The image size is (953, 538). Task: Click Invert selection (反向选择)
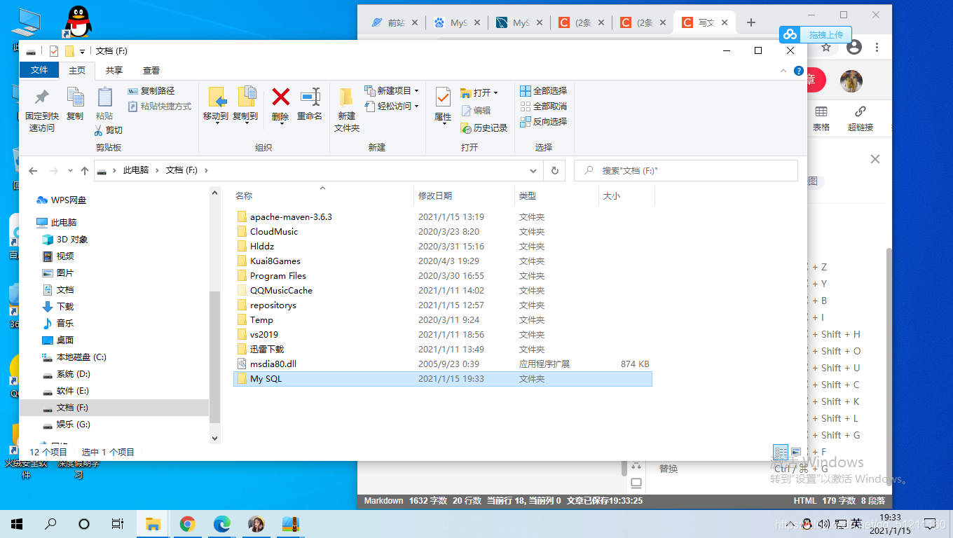(x=544, y=122)
